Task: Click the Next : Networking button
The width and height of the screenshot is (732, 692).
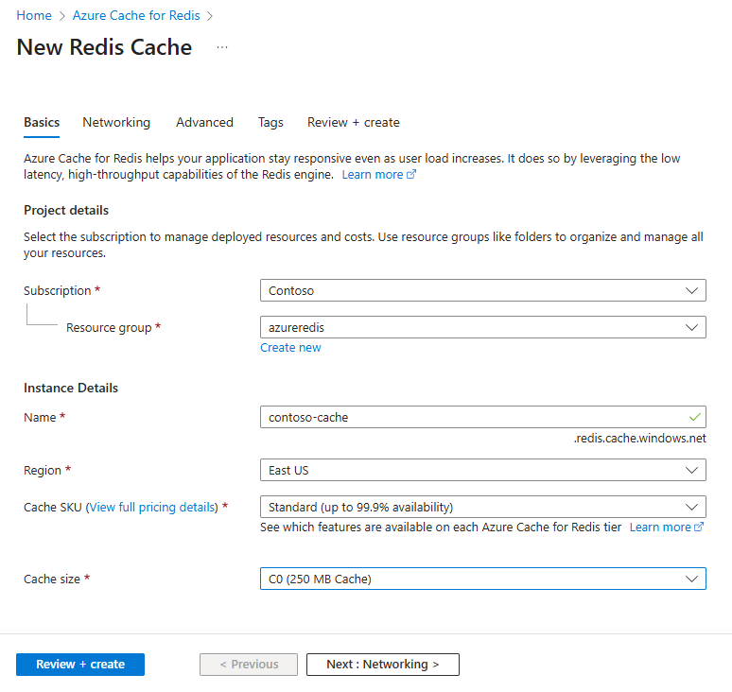Action: (x=383, y=664)
